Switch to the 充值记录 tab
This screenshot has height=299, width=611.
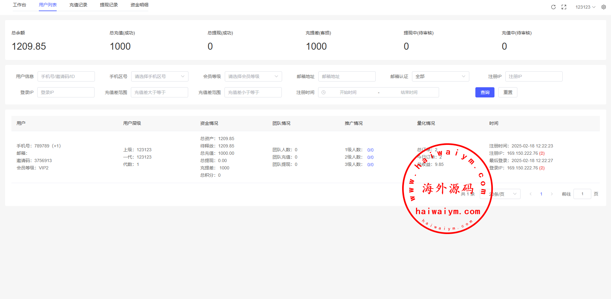78,5
